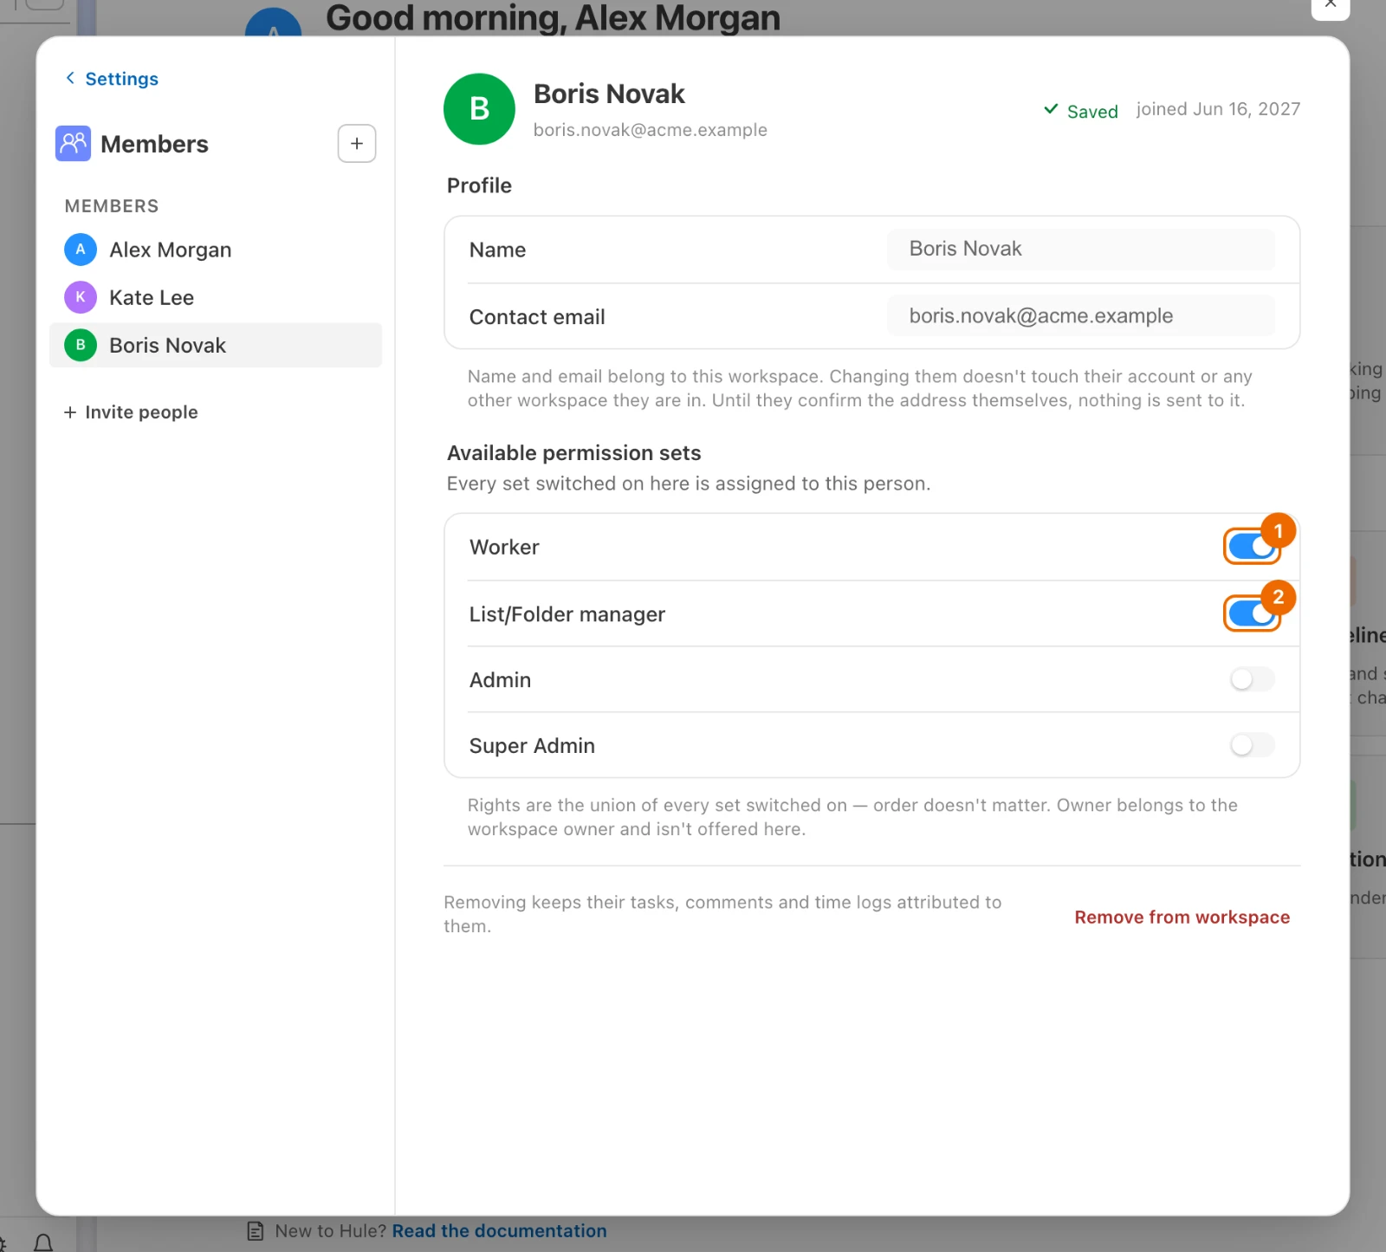Select Boris Novak in members list
Image resolution: width=1386 pixels, height=1252 pixels.
pos(216,345)
